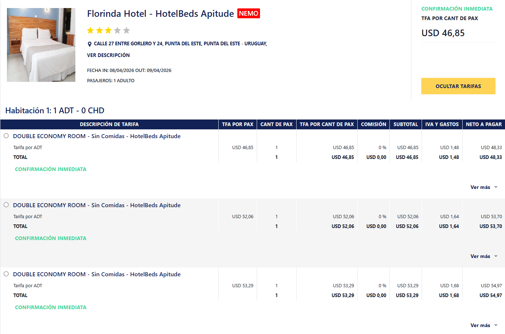This screenshot has width=505, height=334.
Task: Click the map pin location icon
Action: click(90, 44)
